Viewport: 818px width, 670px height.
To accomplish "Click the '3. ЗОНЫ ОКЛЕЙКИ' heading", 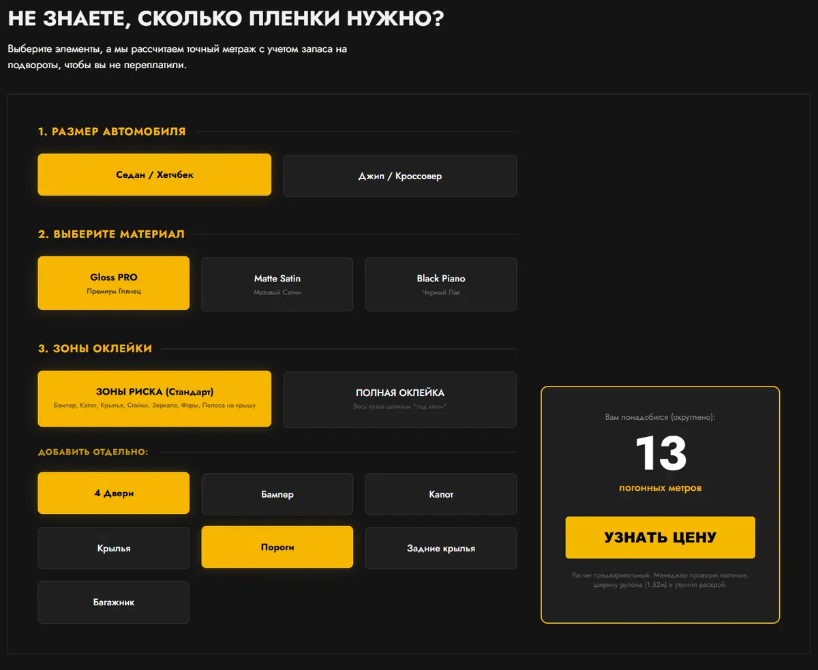I will (95, 348).
